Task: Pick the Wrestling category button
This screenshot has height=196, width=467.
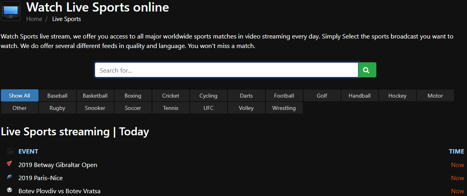Action: click(x=284, y=108)
